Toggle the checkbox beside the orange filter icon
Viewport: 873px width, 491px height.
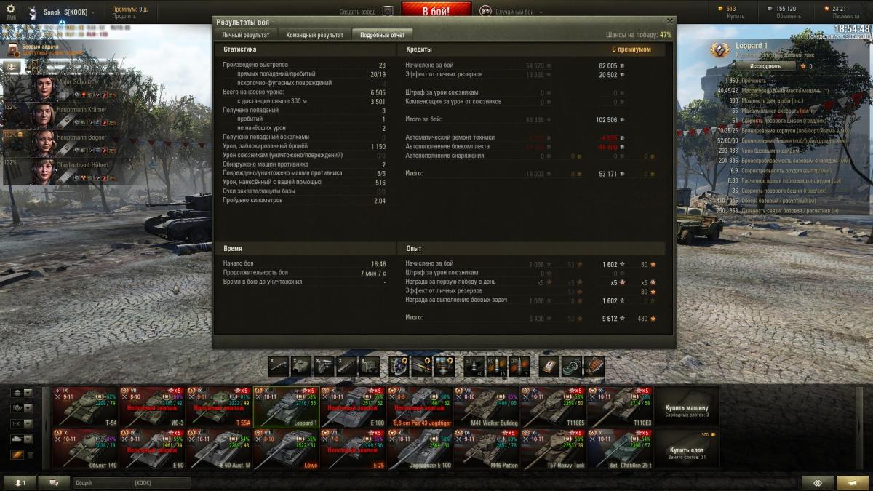(30, 455)
